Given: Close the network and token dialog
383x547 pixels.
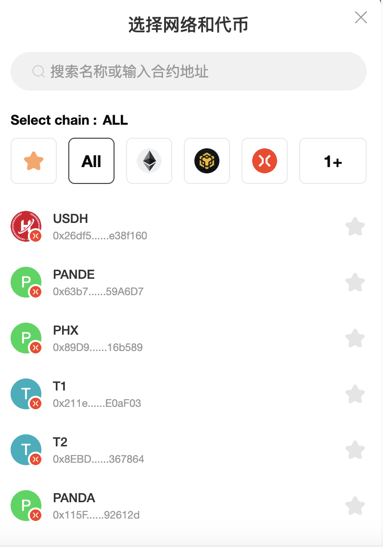Looking at the screenshot, I should click(361, 17).
